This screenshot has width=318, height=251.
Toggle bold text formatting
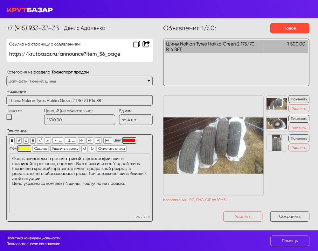(12, 140)
